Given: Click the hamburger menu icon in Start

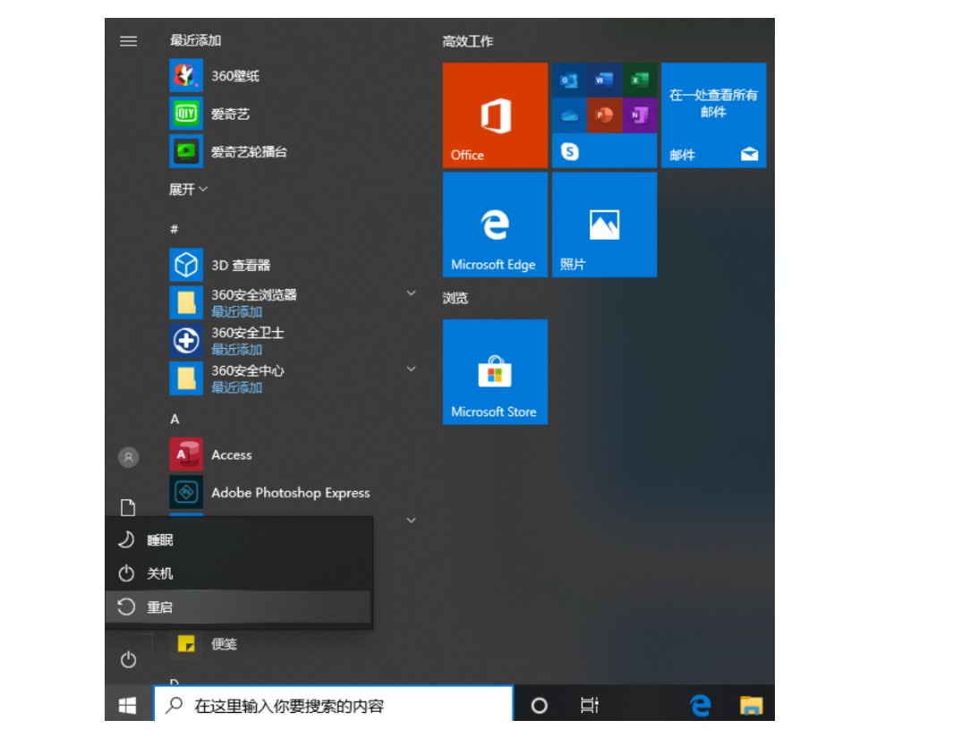Looking at the screenshot, I should click(128, 41).
